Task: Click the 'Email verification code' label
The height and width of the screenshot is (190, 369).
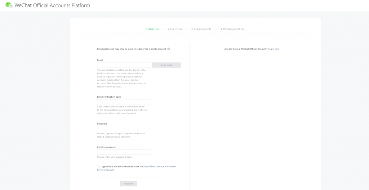Action: [x=109, y=97]
